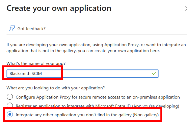Image resolution: width=188 pixels, height=126 pixels.
Task: Click the green validation checkmark in name field
Action: 154,73
